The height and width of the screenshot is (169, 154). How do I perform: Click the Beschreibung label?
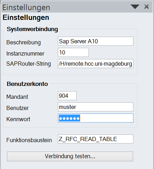(x=23, y=42)
